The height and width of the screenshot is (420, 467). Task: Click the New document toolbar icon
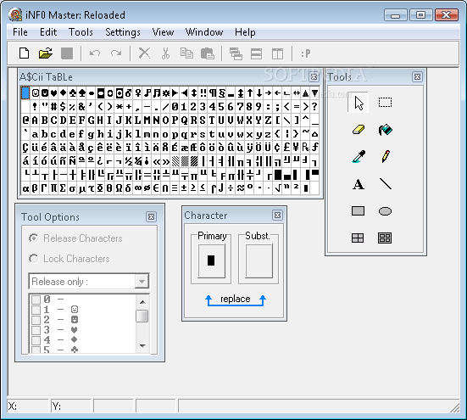24,53
